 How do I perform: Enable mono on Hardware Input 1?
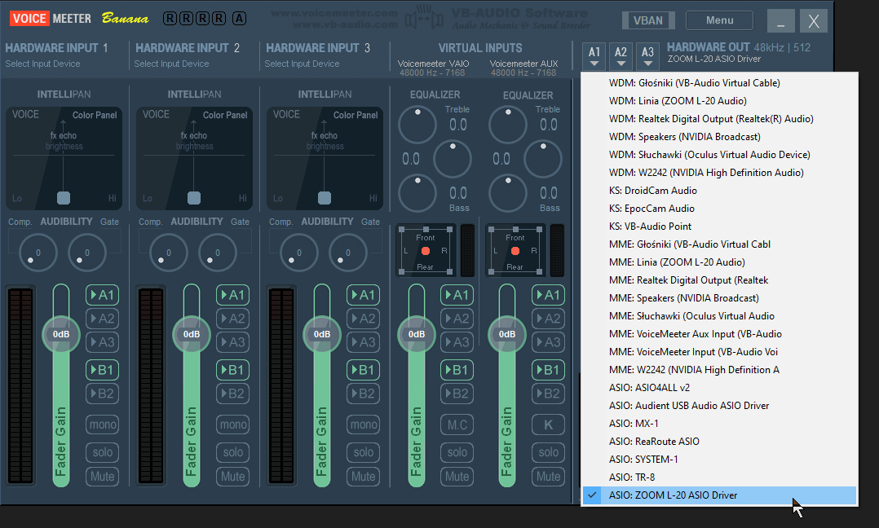(x=102, y=425)
